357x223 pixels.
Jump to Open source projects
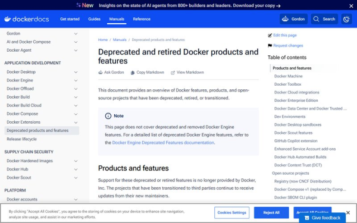pyautogui.click(x=290, y=173)
